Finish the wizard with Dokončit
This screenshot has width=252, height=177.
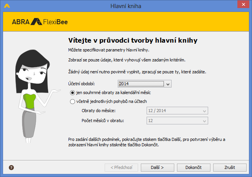(x=194, y=167)
